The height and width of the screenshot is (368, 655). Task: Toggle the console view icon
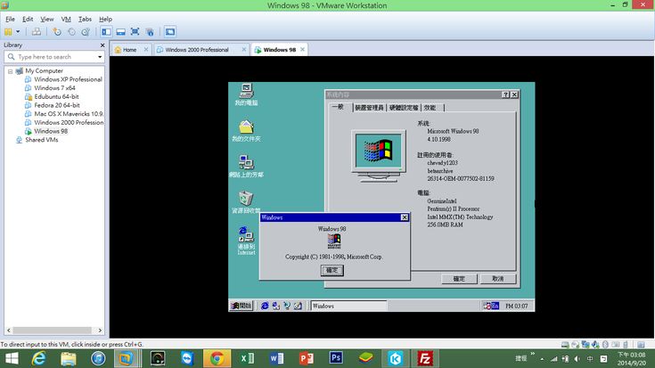(169, 32)
